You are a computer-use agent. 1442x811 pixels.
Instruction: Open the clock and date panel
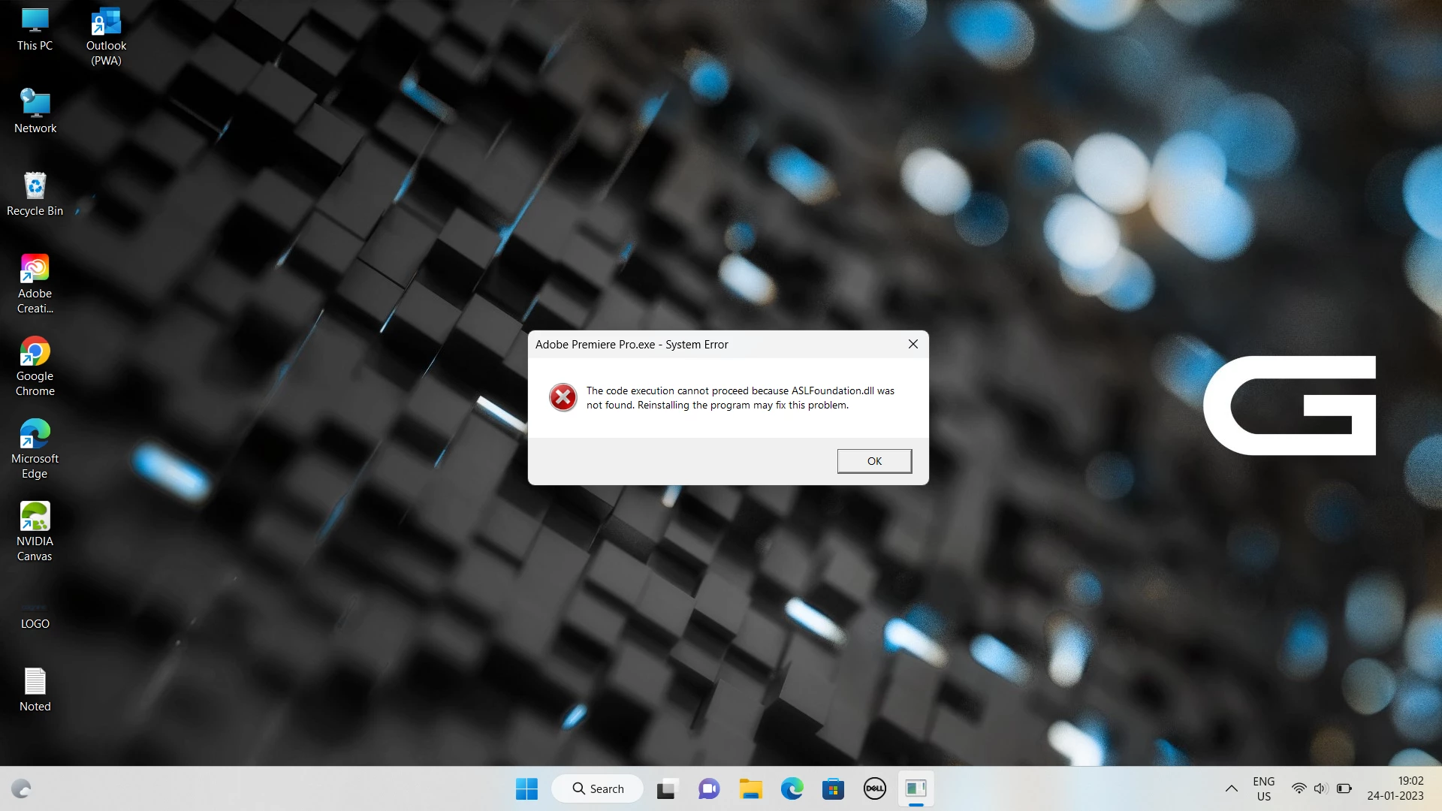[x=1395, y=788]
